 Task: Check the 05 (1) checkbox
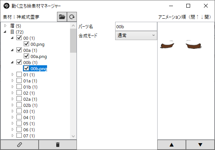pos(19,123)
